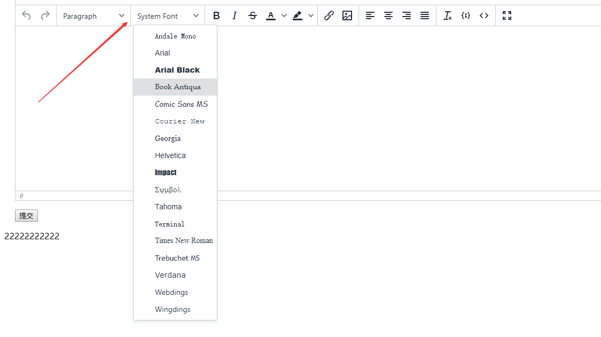Choose Arial font
Screen dimensions: 601x337
click(175, 53)
